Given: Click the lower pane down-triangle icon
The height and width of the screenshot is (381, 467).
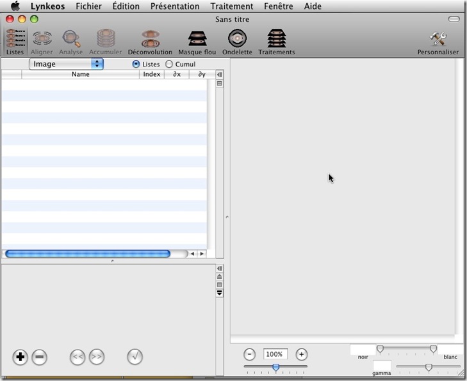Looking at the screenshot, I should (x=220, y=293).
